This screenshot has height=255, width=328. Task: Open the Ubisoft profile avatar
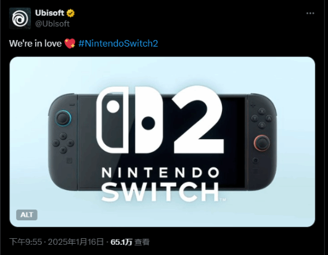tap(20, 19)
